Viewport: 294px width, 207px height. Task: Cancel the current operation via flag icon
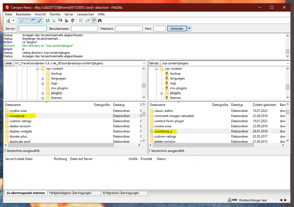pyautogui.click(x=60, y=21)
